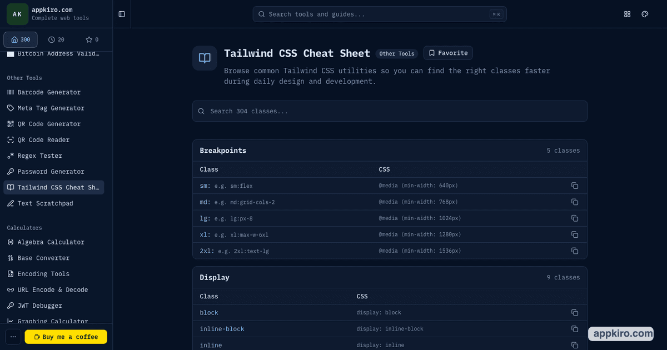
Task: Copy the xl: breakpoint class
Action: (575, 234)
